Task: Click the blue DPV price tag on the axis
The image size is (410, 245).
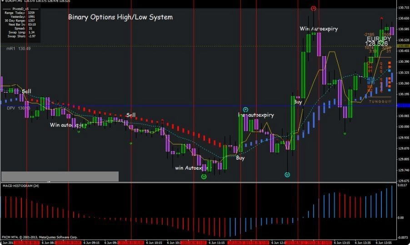Action: pyautogui.click(x=403, y=105)
